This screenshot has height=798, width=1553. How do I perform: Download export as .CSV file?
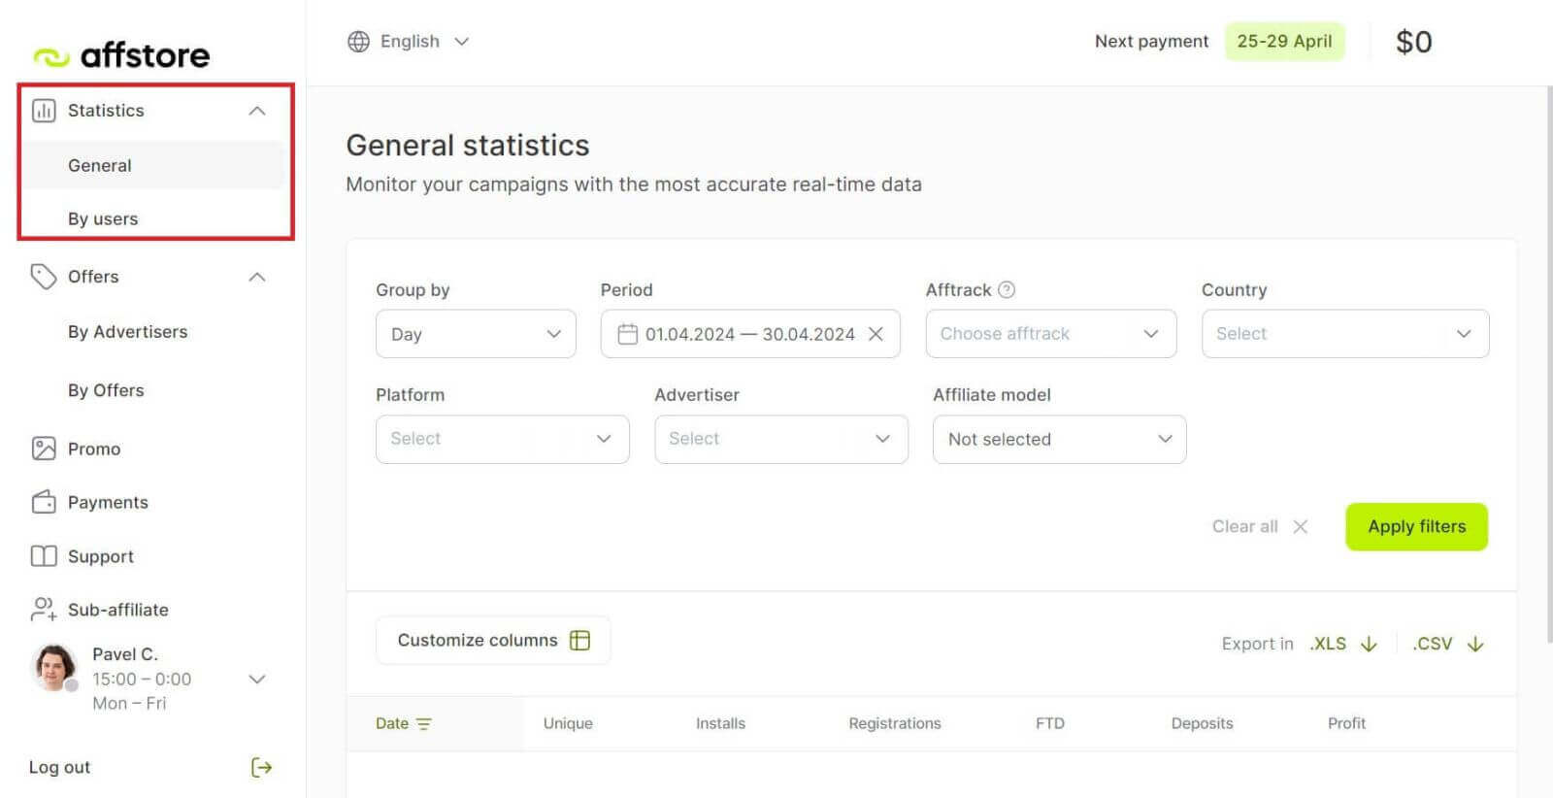(x=1447, y=644)
